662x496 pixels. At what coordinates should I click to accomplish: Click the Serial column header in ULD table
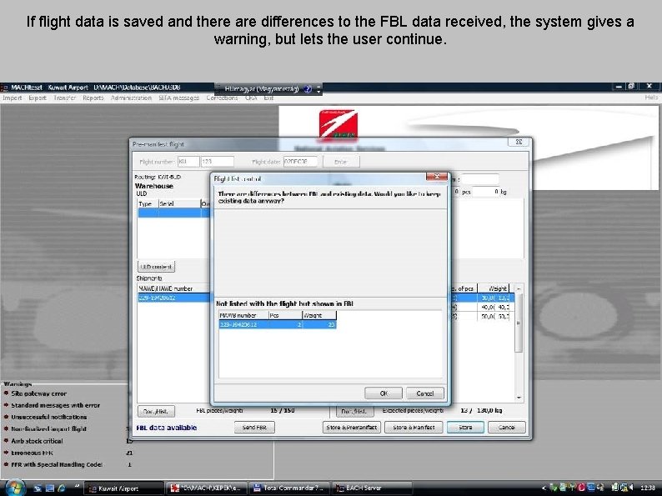(x=179, y=204)
